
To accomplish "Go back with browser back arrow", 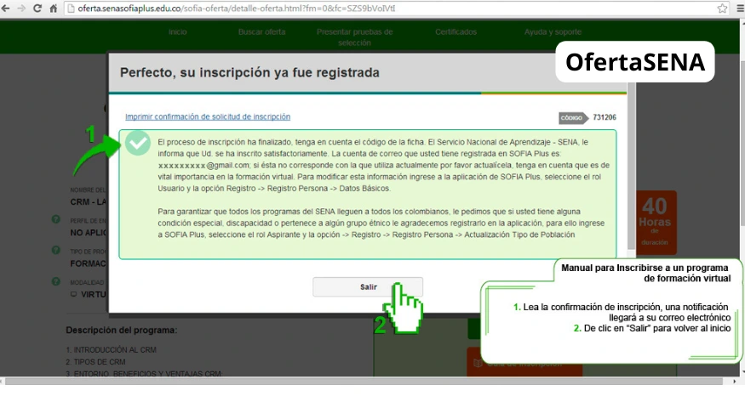I will point(6,8).
